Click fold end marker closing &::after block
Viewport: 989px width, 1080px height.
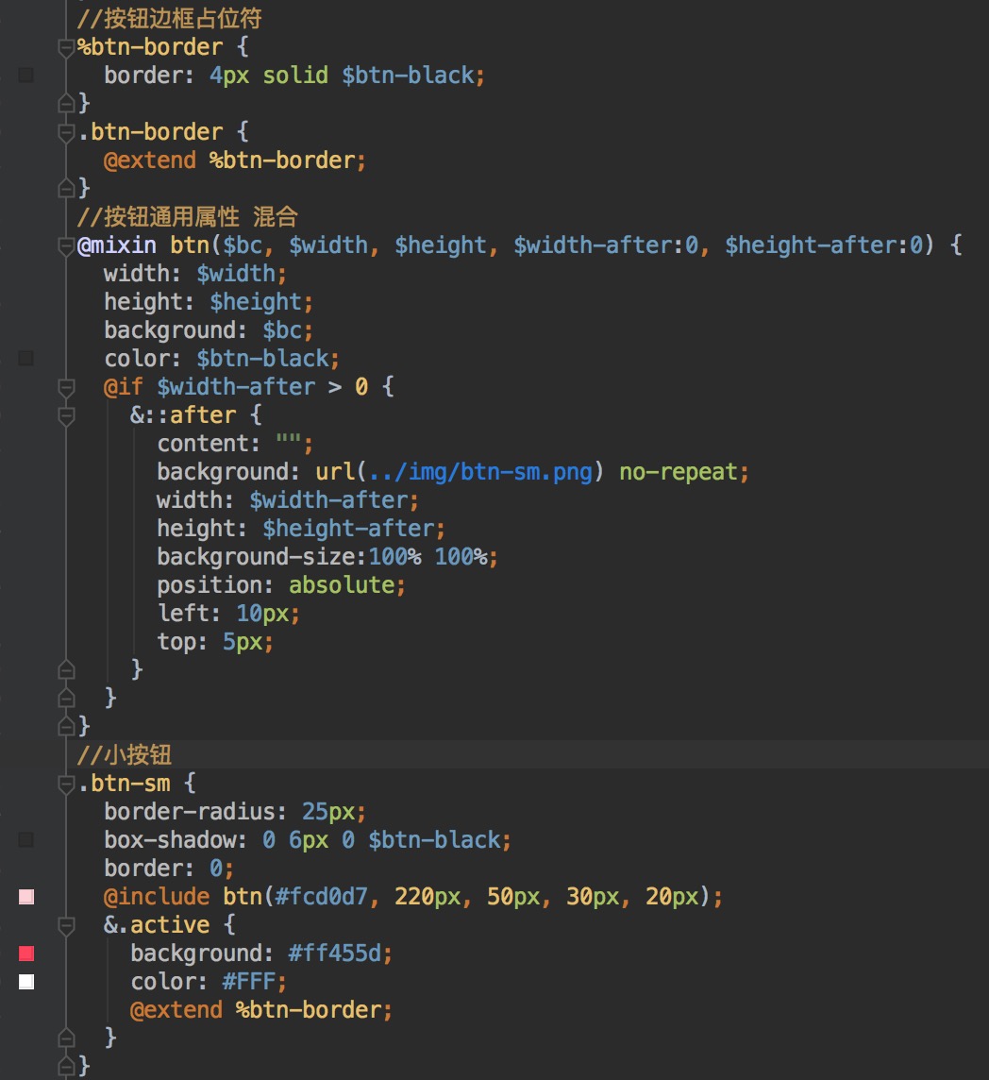coord(66,668)
